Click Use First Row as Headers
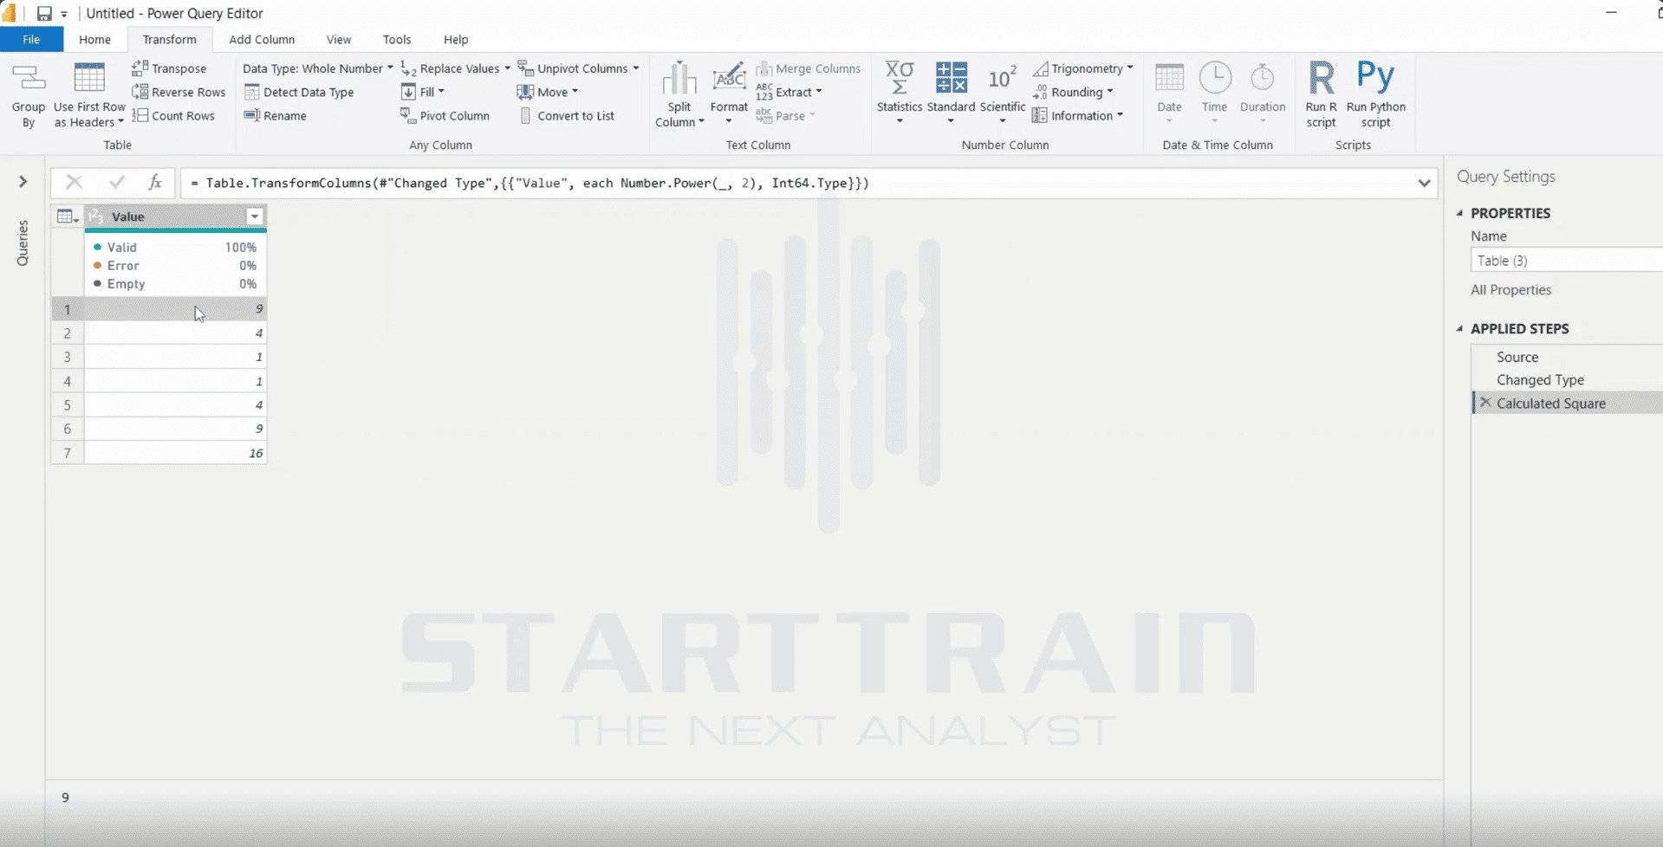Viewport: 1663px width, 847px height. (x=89, y=94)
